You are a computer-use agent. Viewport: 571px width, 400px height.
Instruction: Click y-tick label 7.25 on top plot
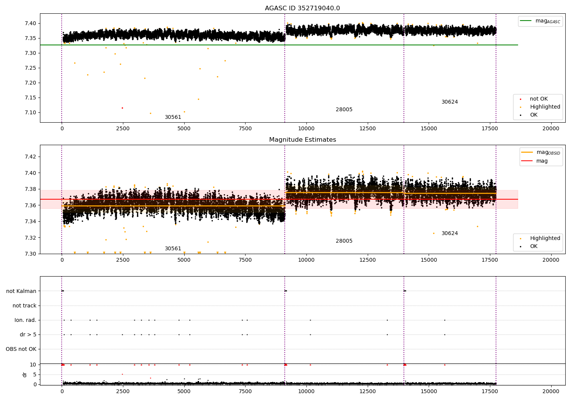tap(30, 68)
